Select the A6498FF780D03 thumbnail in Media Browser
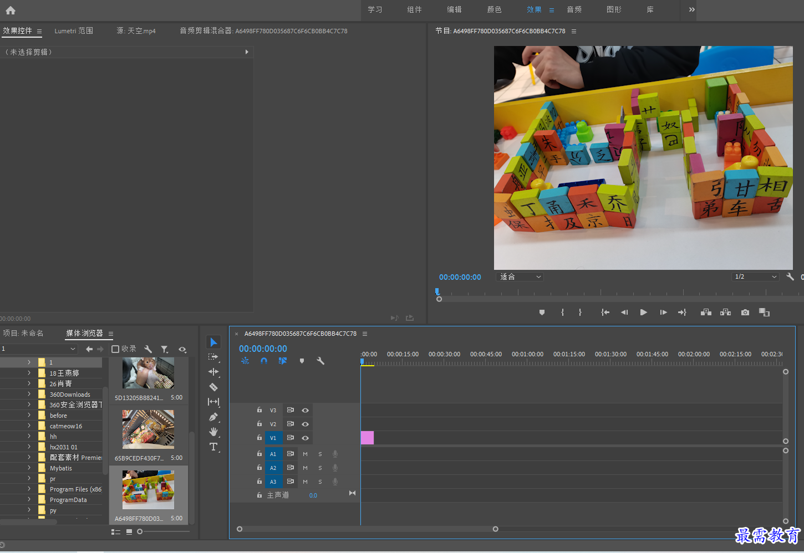This screenshot has width=804, height=553. tap(148, 490)
